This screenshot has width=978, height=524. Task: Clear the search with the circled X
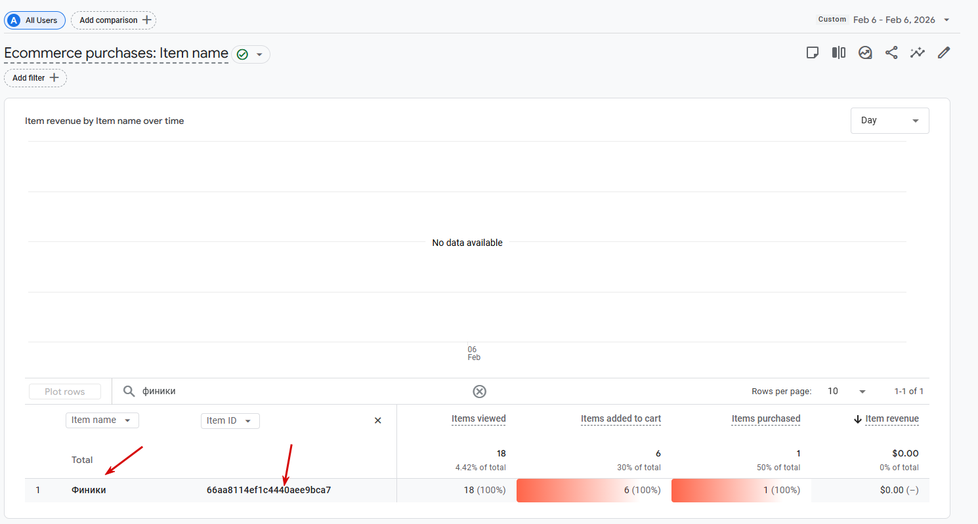coord(480,392)
